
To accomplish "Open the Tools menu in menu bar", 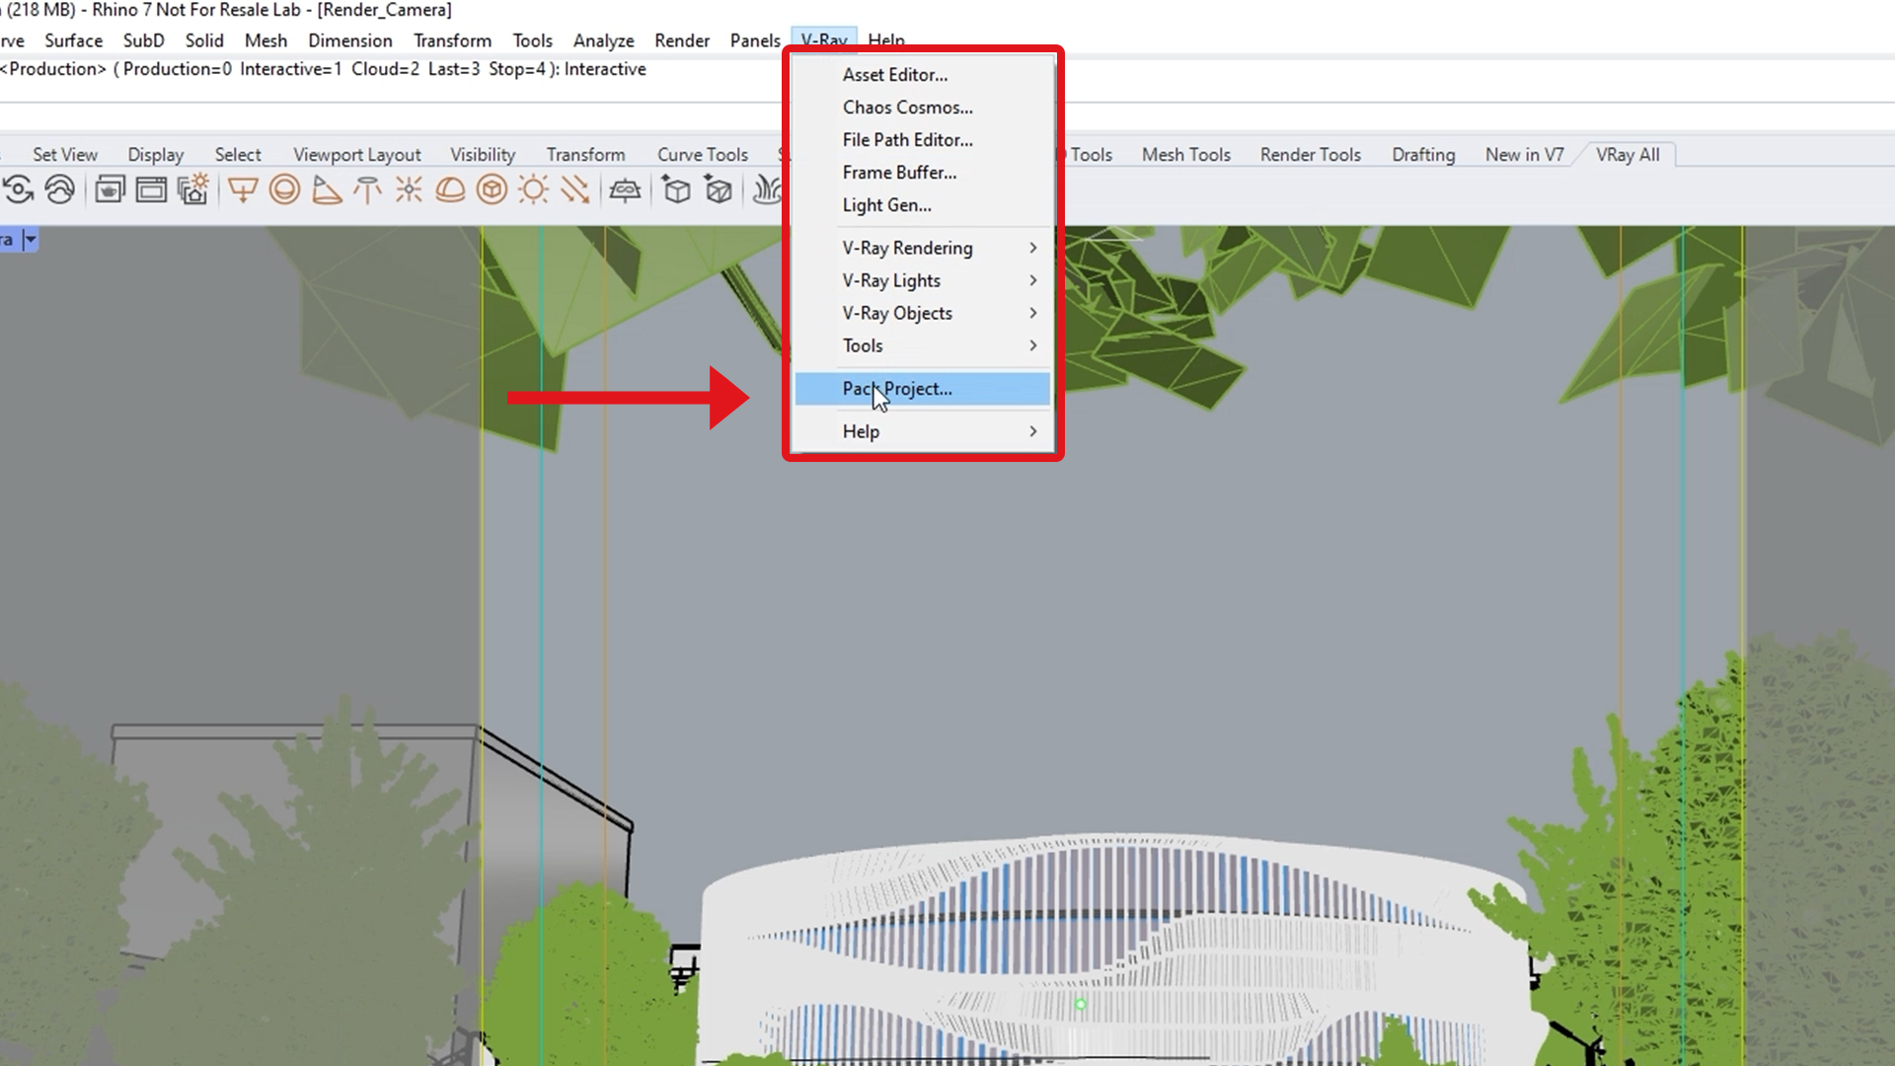I will click(532, 40).
